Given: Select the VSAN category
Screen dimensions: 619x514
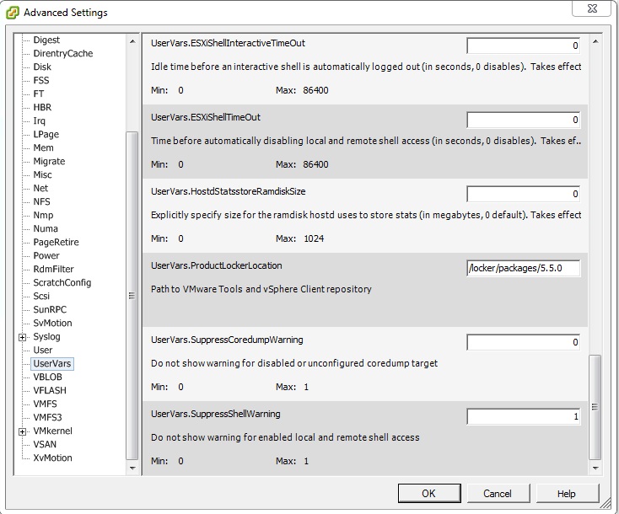Looking at the screenshot, I should tap(46, 444).
